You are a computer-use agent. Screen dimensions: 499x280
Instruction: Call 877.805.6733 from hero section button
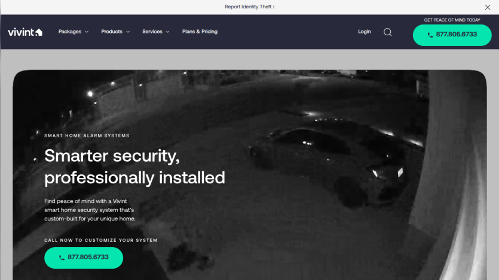tap(84, 258)
